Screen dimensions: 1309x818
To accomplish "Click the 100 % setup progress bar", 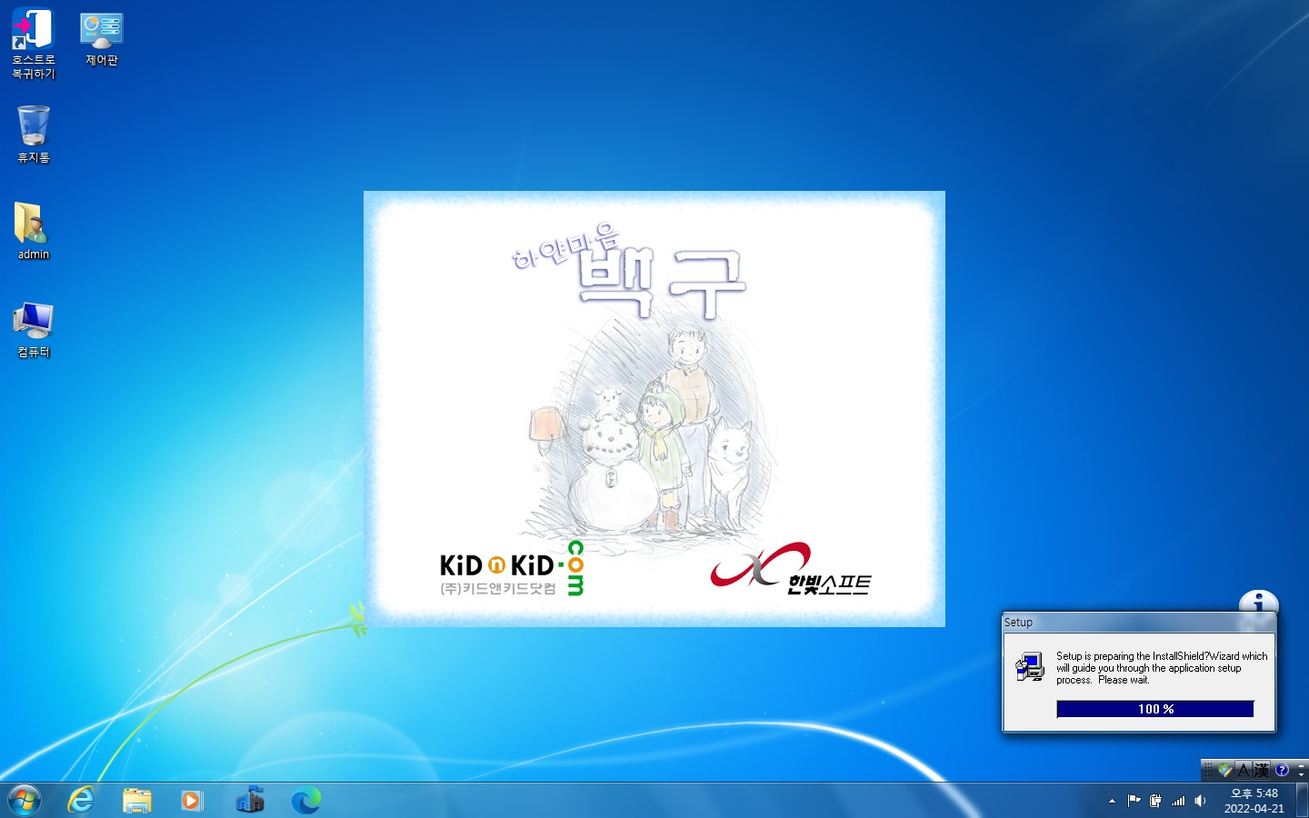I will coord(1155,709).
